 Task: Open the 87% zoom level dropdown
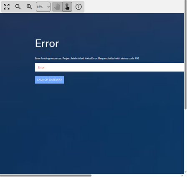(43, 7)
